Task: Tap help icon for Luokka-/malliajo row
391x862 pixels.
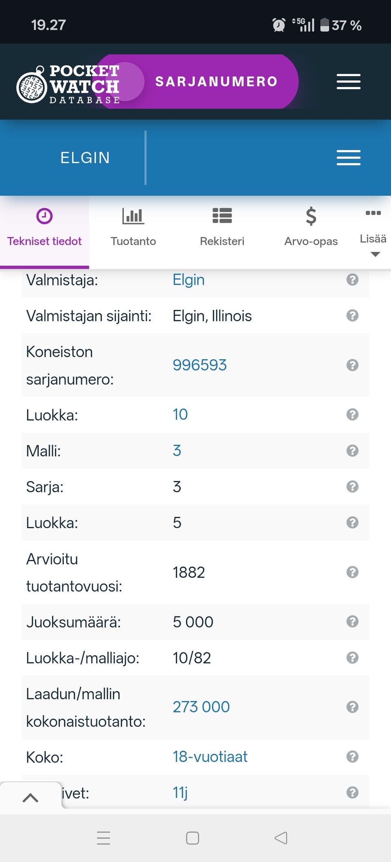Action: pyautogui.click(x=352, y=657)
